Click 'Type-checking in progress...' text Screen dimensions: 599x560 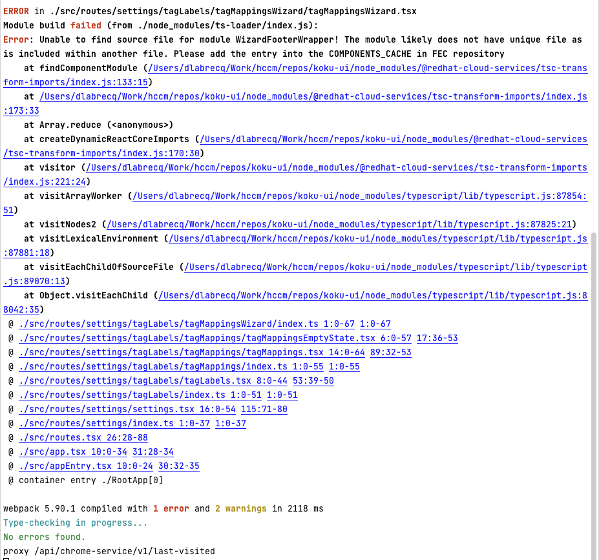(x=75, y=523)
